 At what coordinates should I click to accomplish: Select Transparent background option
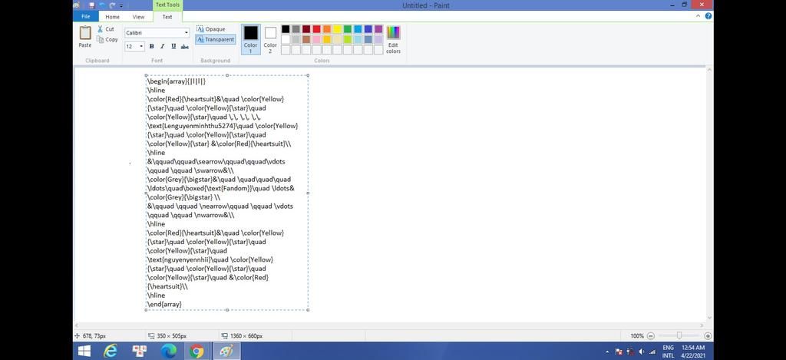[x=215, y=39]
